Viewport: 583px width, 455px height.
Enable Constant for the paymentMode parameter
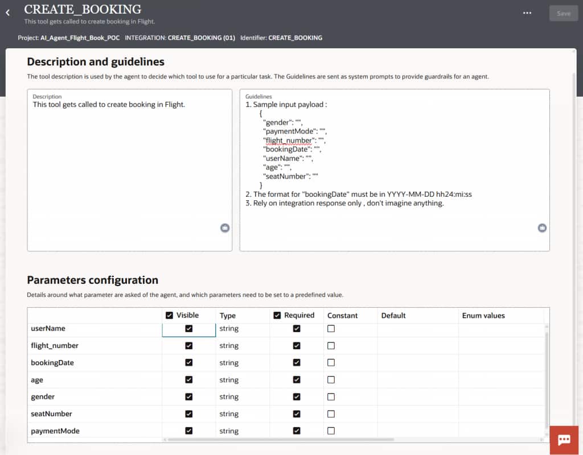pos(331,431)
